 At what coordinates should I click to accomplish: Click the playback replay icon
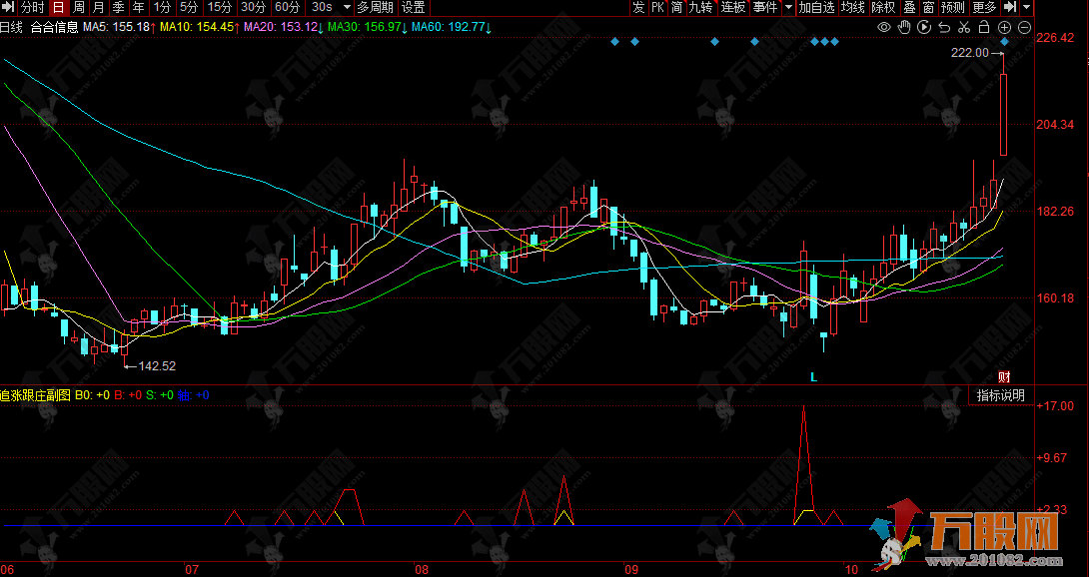coord(924,27)
